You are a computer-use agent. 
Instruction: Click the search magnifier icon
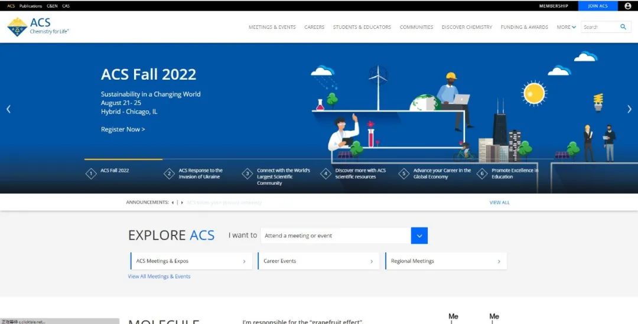[623, 27]
